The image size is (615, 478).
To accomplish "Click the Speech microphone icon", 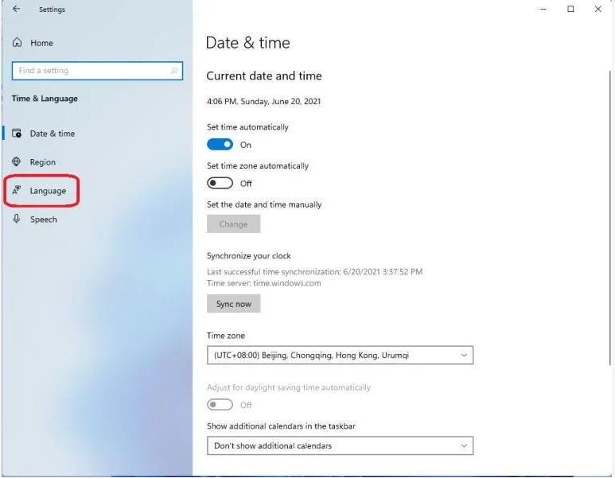I will (x=17, y=220).
